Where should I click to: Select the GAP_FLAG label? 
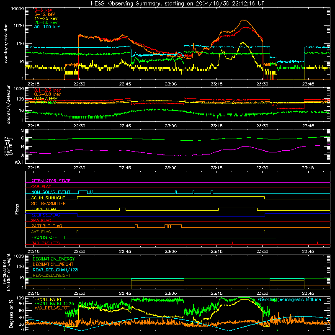click(x=41, y=186)
